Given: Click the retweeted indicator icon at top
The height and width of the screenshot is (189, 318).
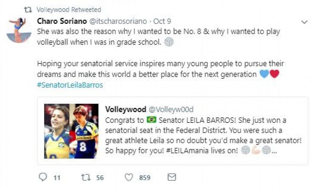Looking at the screenshot, I should [x=28, y=10].
